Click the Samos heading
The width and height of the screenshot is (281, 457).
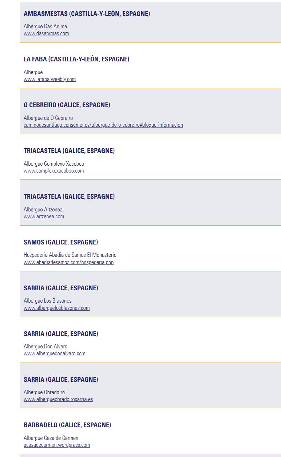(61, 242)
